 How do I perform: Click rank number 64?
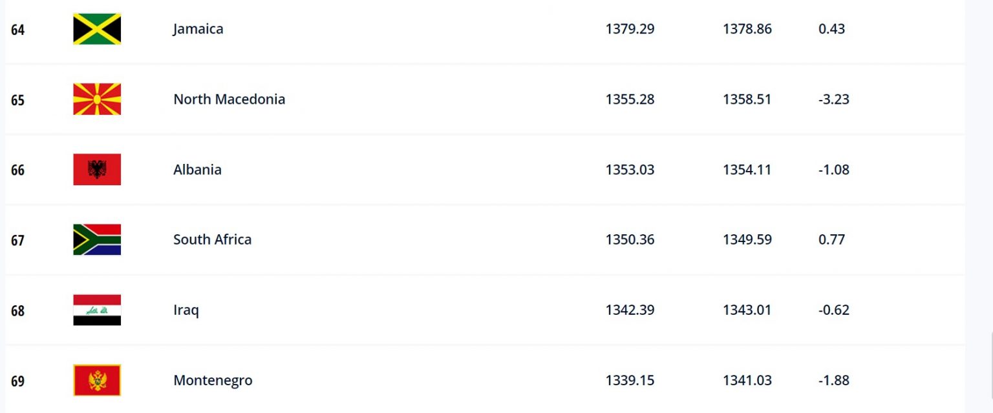point(17,30)
